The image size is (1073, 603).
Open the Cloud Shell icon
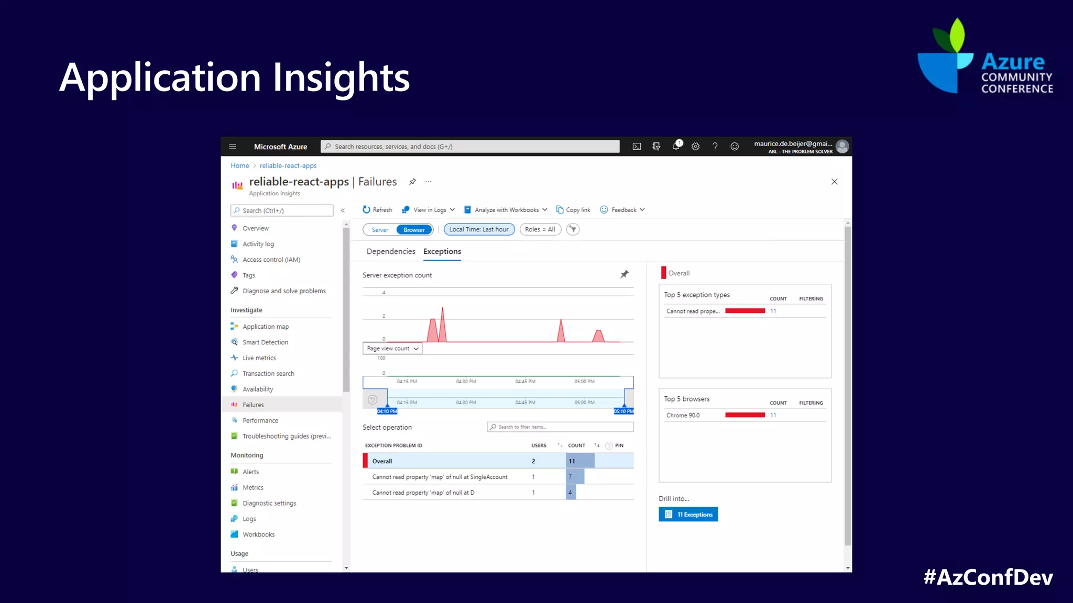[x=637, y=147]
